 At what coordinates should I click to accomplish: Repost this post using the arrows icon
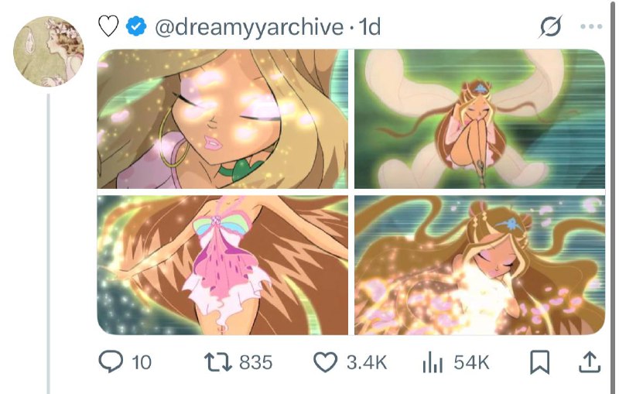pos(221,362)
